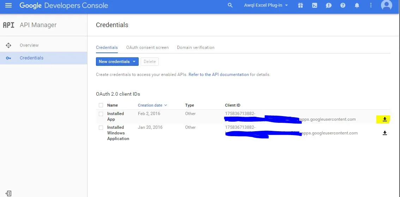The image size is (400, 197).
Task: Open the hamburger navigation menu
Action: [8, 5]
